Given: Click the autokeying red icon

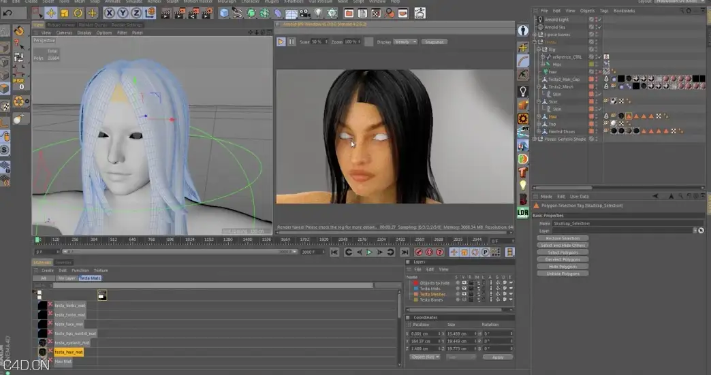Looking at the screenshot, I should click(429, 252).
